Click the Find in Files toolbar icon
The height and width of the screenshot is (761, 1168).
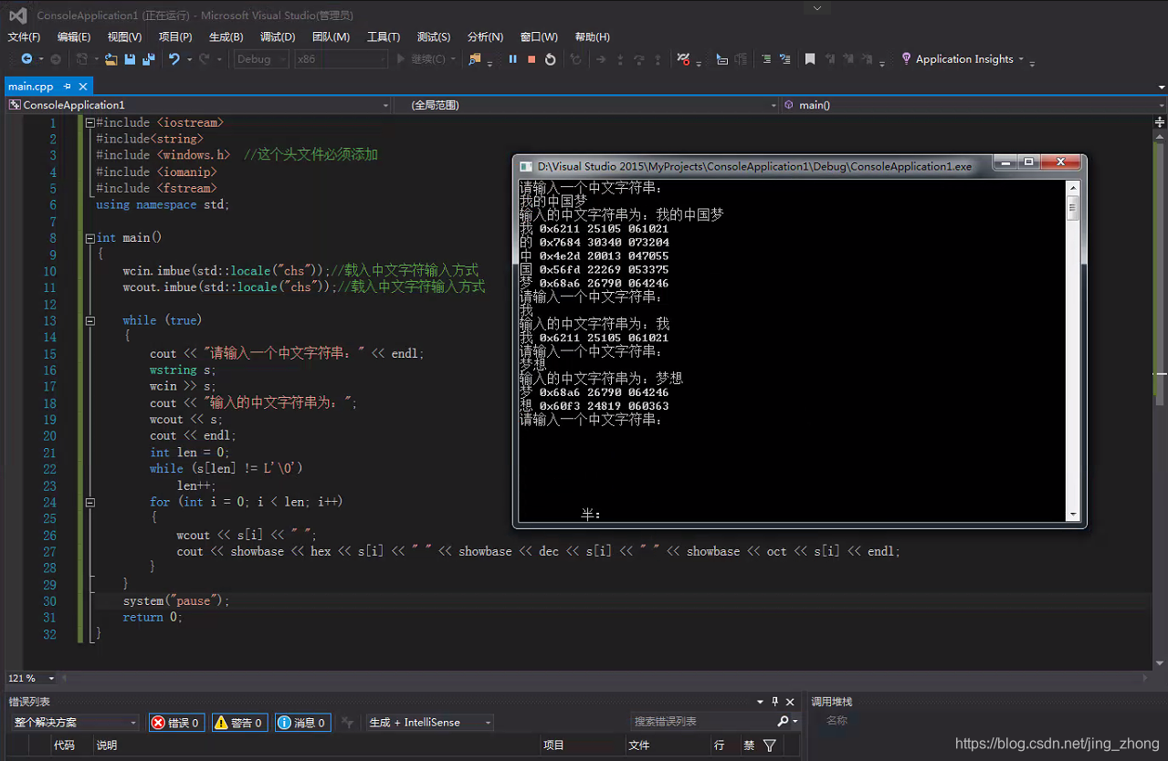pyautogui.click(x=474, y=59)
